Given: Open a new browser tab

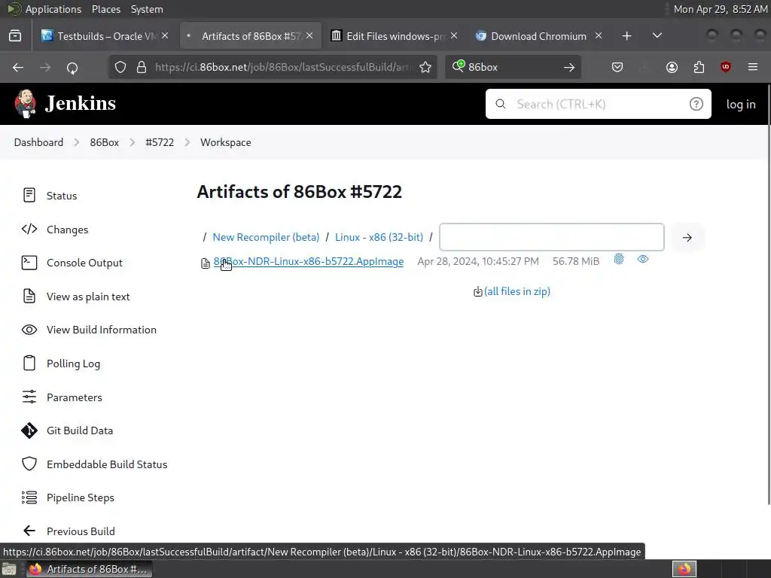Looking at the screenshot, I should point(626,36).
